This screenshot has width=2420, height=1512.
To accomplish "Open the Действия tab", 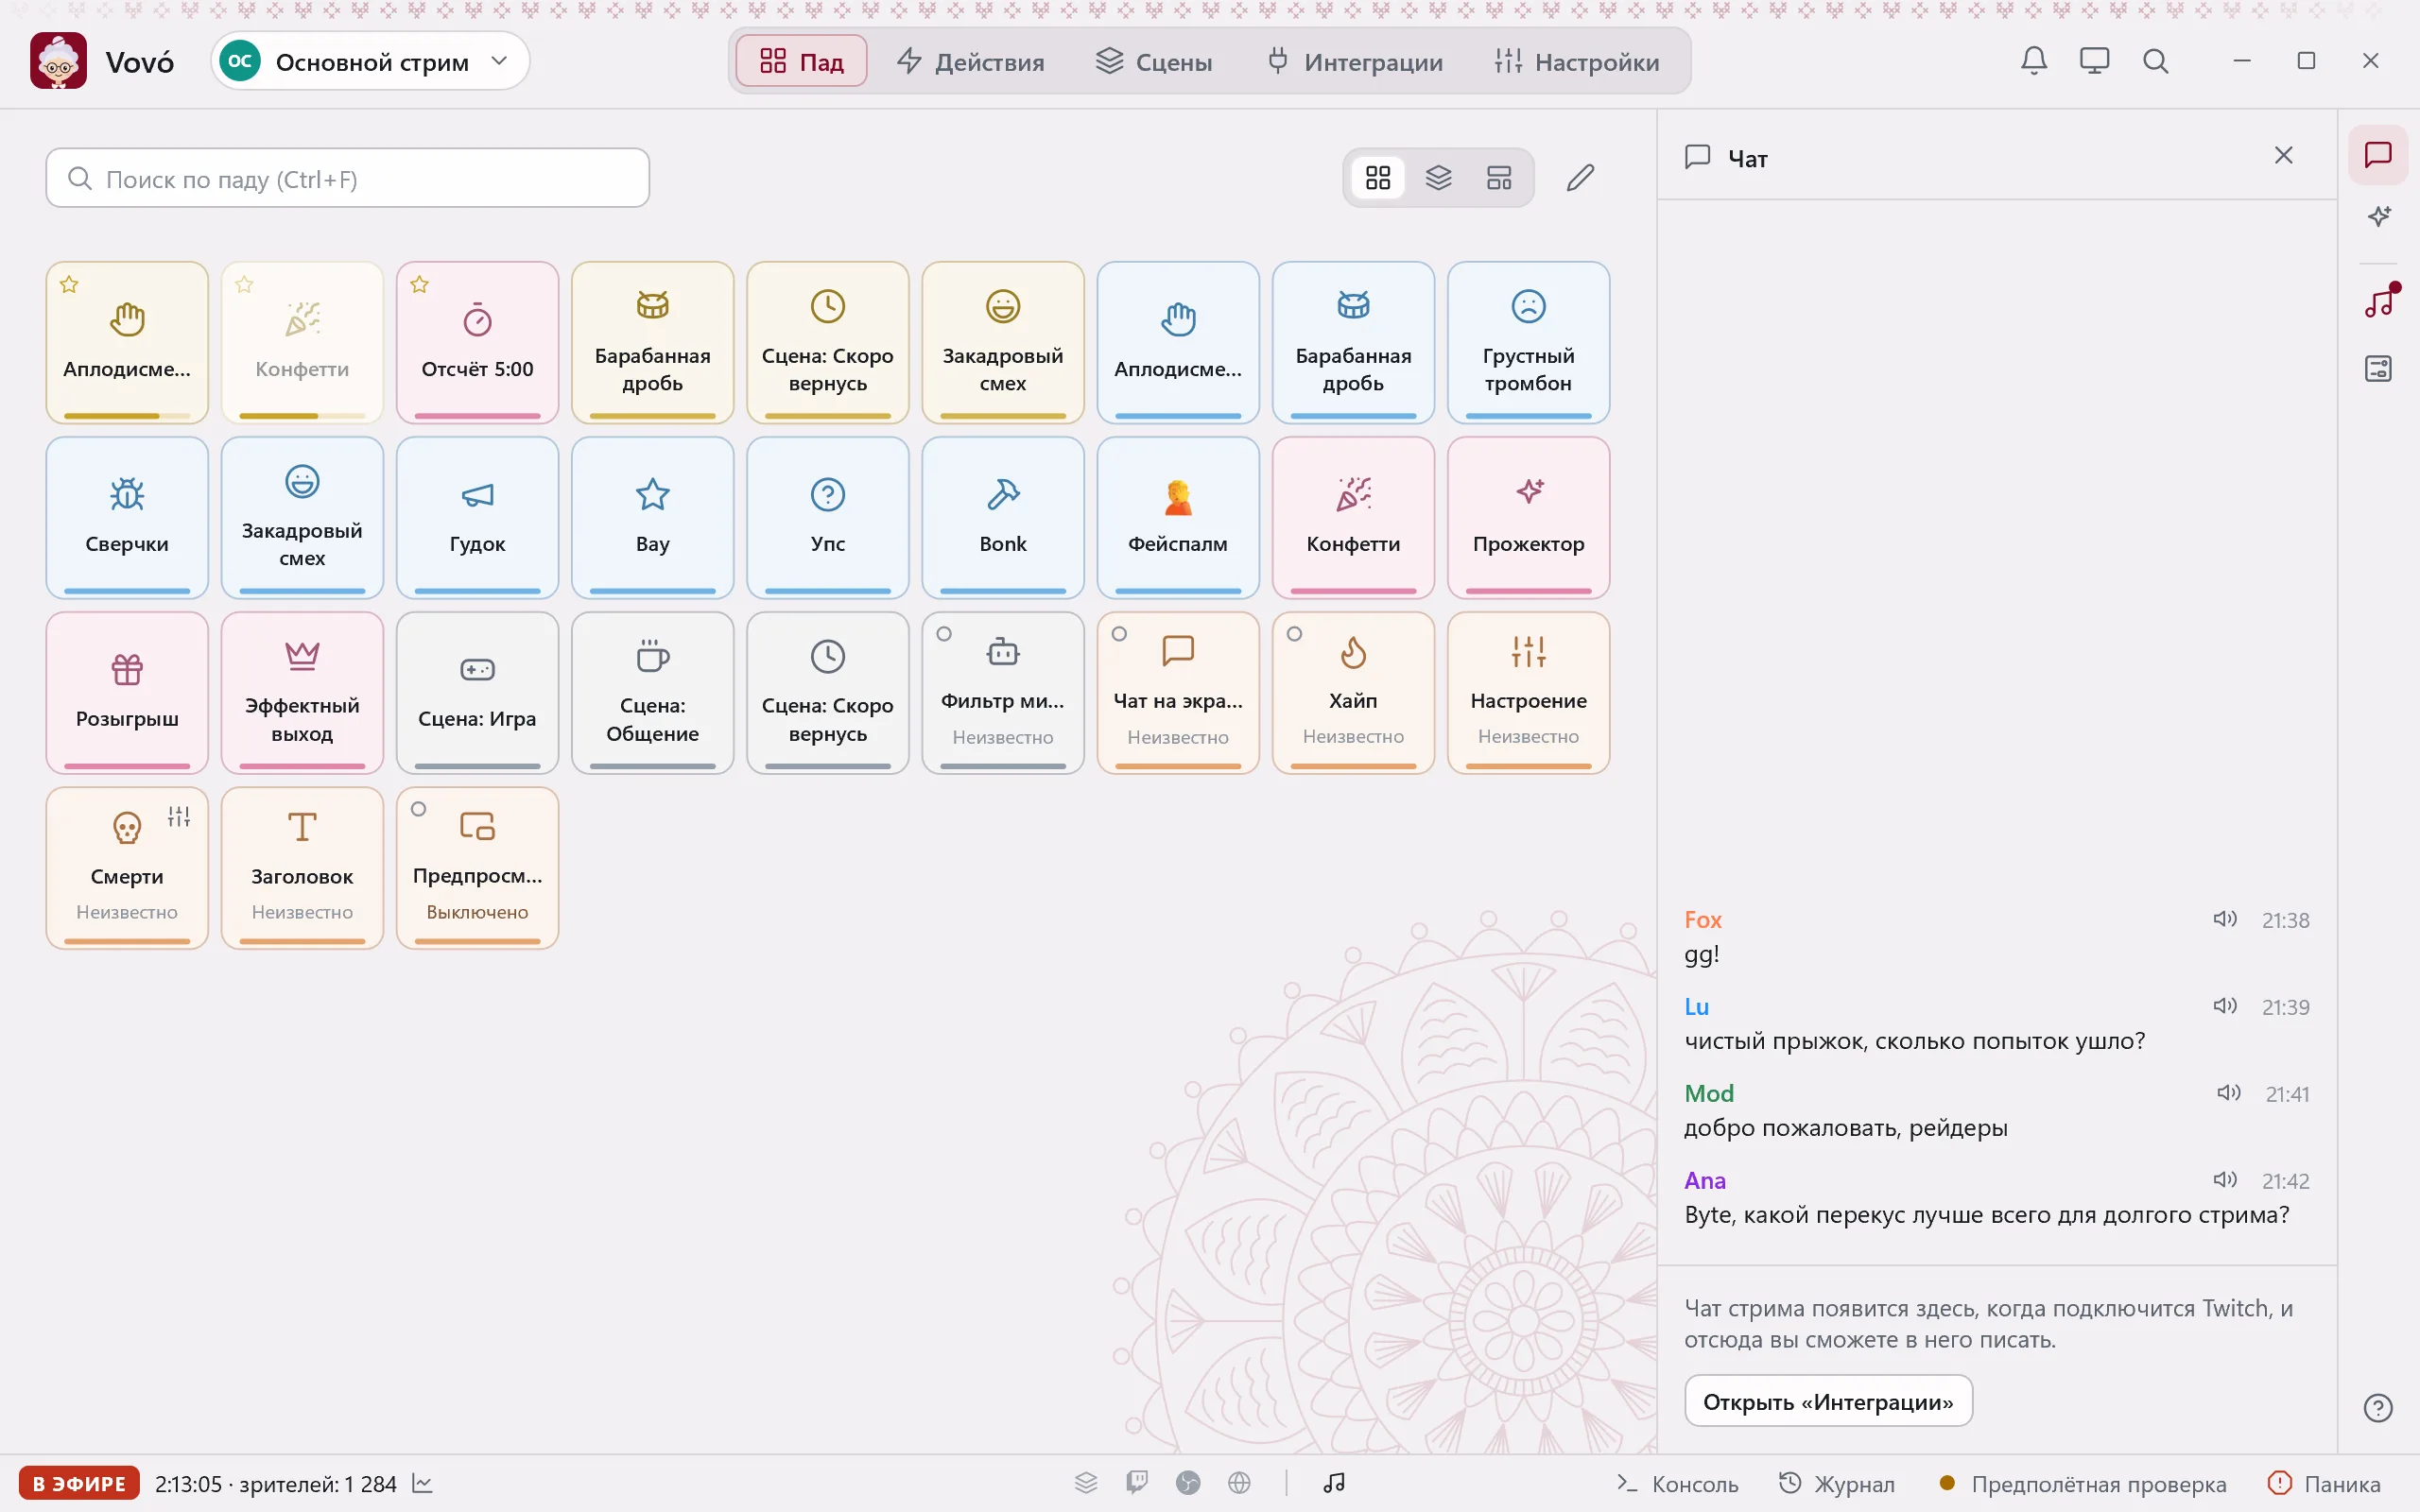I will [970, 61].
